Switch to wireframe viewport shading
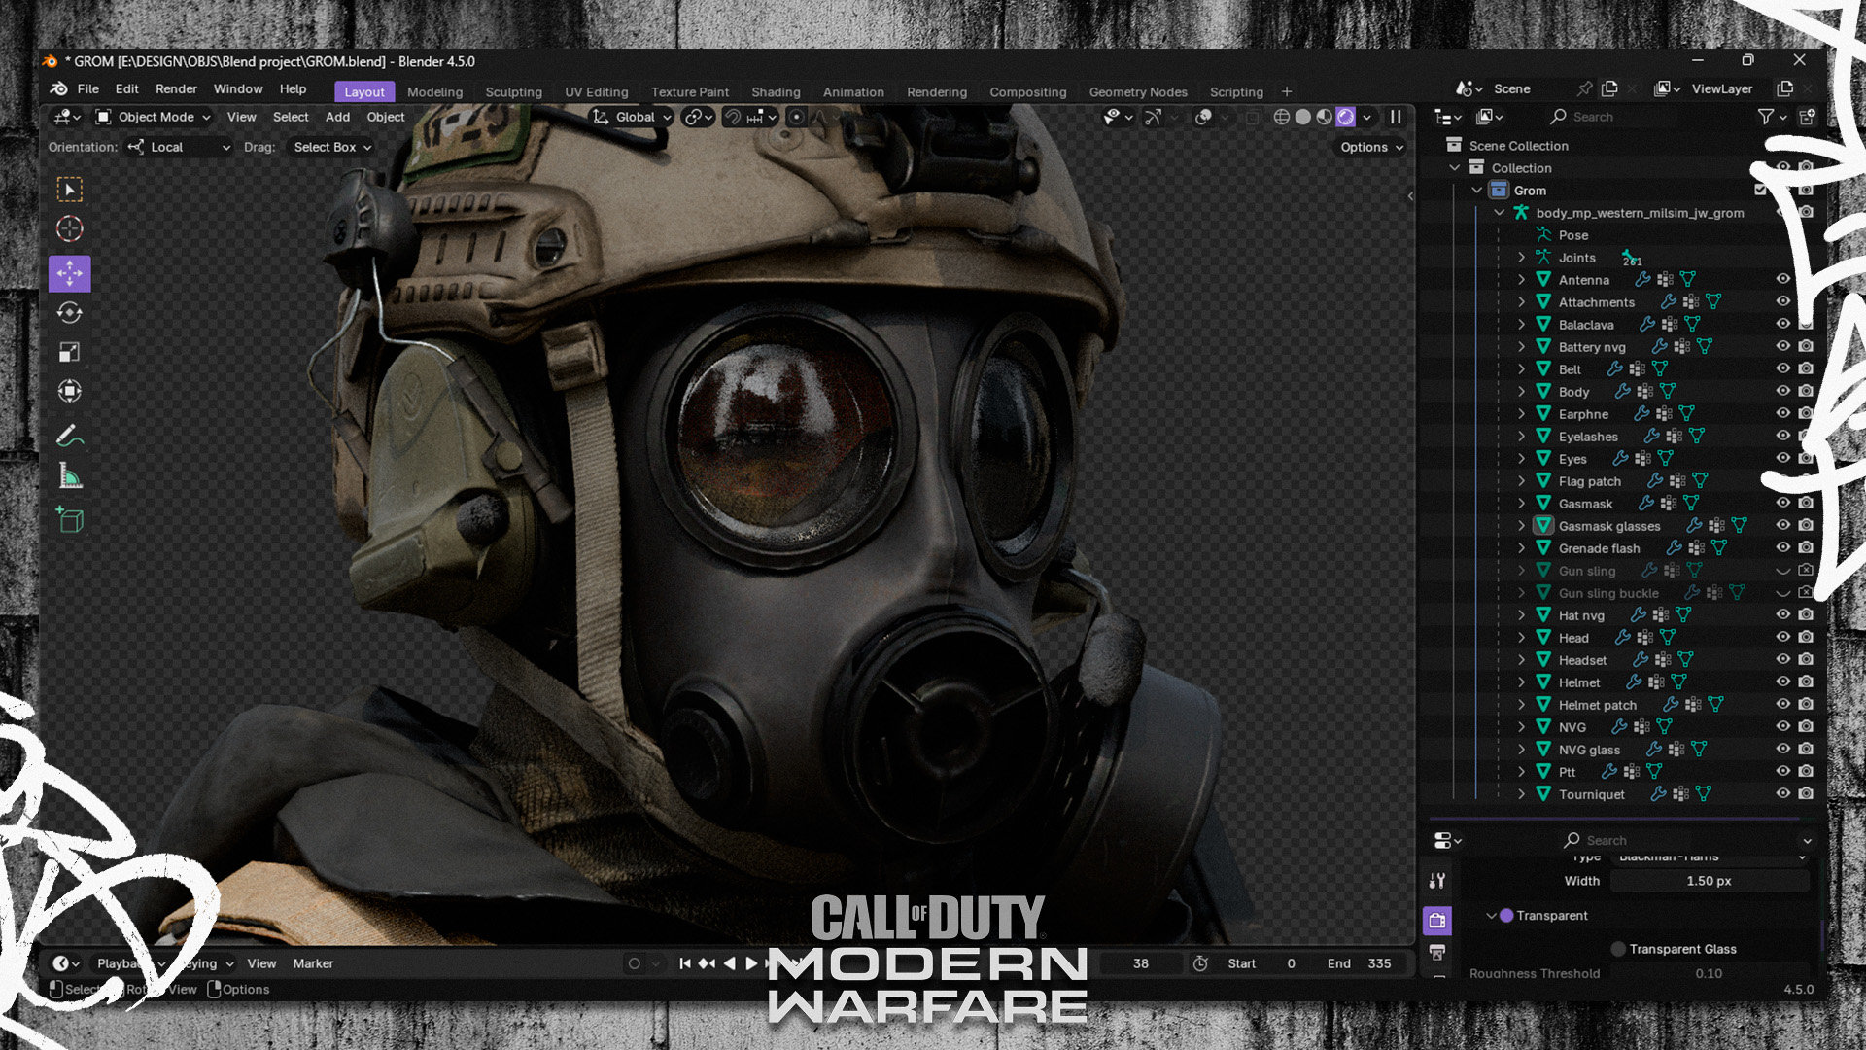 tap(1282, 117)
